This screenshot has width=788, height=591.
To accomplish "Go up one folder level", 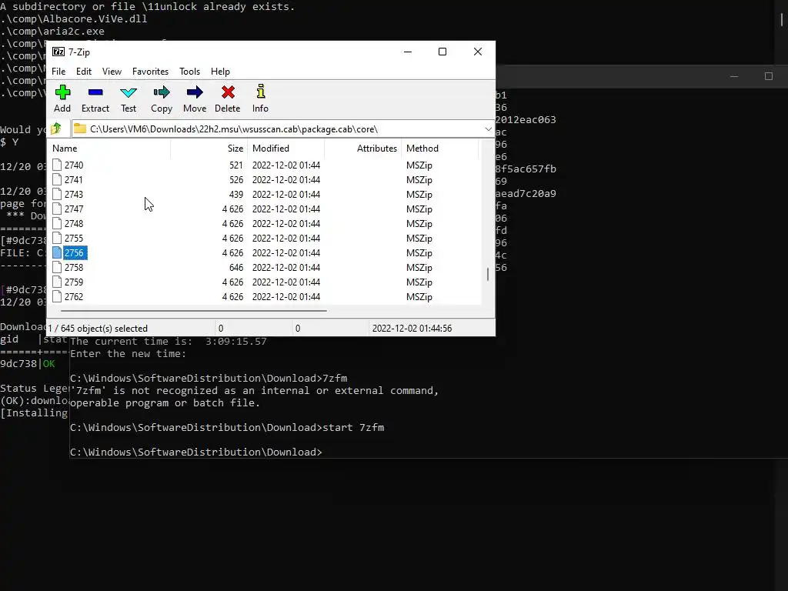I will 56,129.
